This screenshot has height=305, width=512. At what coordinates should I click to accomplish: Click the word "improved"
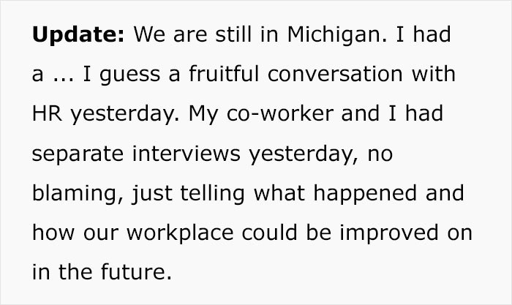point(389,233)
